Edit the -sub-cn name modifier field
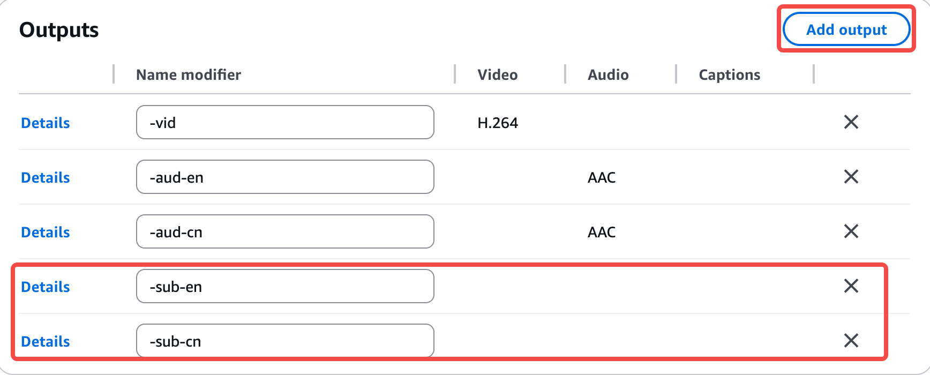Viewport: 930px width, 375px height. click(x=285, y=341)
